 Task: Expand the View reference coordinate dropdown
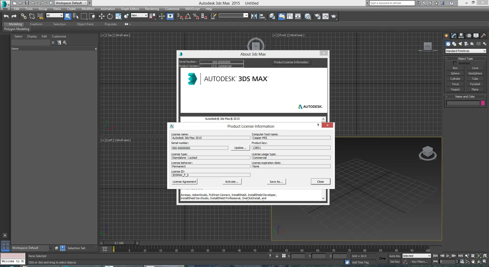[139, 15]
